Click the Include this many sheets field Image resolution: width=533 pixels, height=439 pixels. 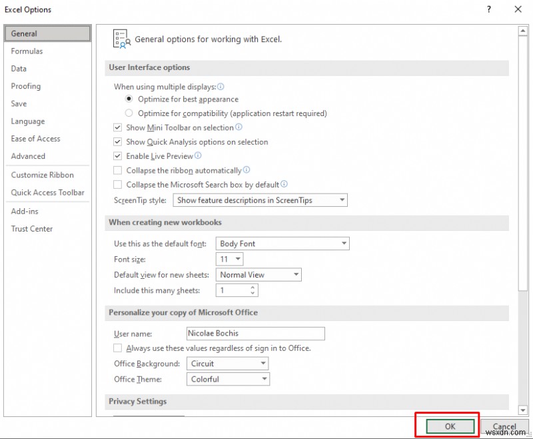pos(237,290)
